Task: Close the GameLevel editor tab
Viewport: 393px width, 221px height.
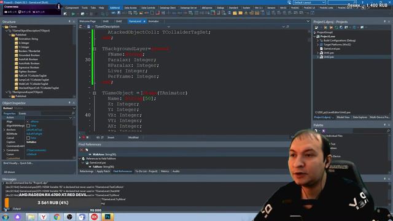Action: click(144, 21)
